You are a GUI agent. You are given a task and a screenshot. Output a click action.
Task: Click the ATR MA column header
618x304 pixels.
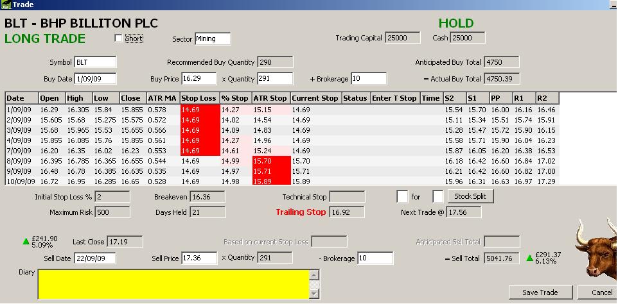click(x=163, y=98)
